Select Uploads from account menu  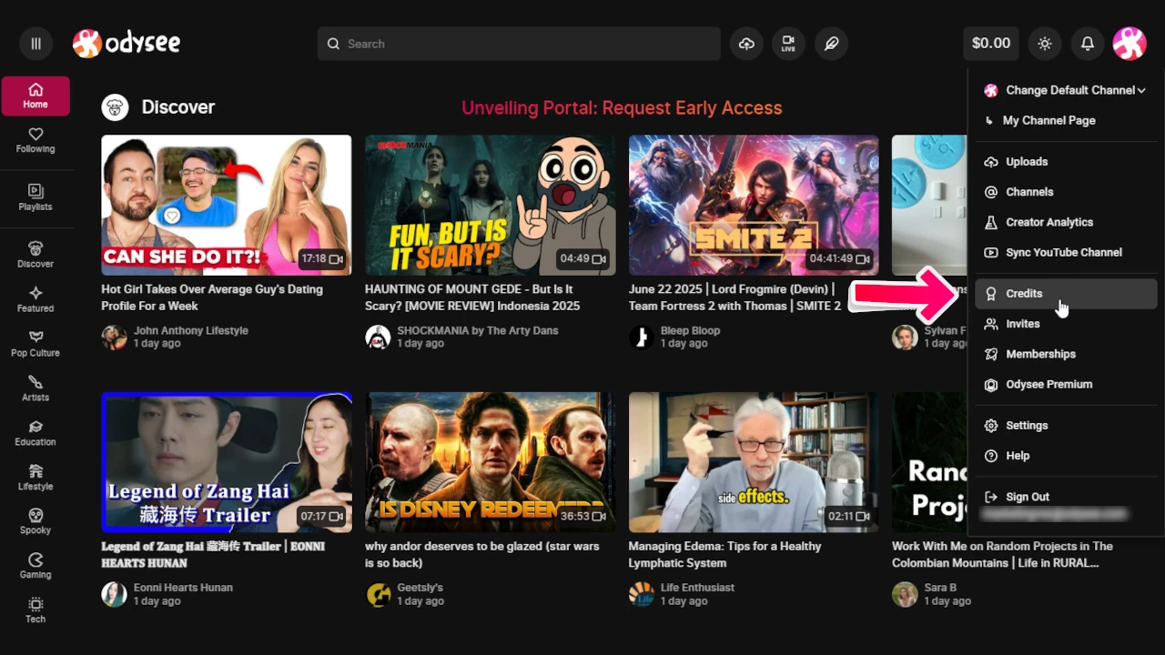pyautogui.click(x=1065, y=162)
